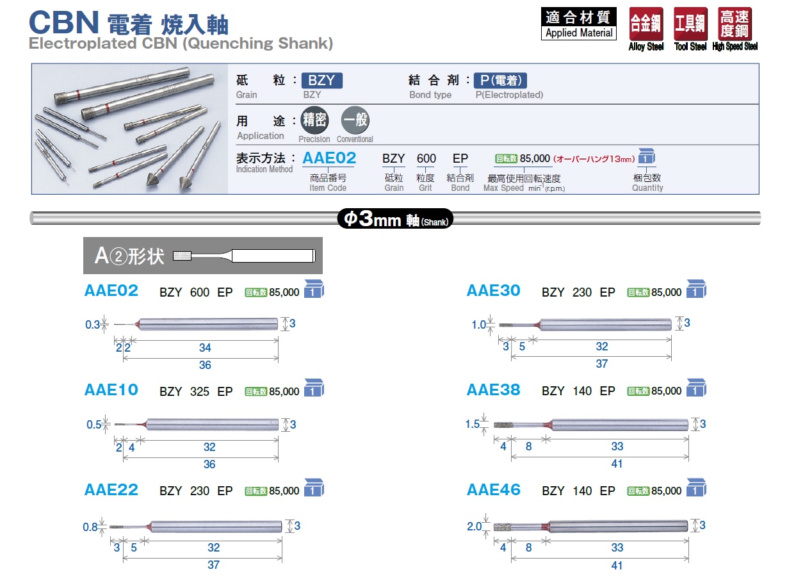Click the package quantity icon for AAE46
Viewport: 796px width, 581px height.
click(x=695, y=489)
